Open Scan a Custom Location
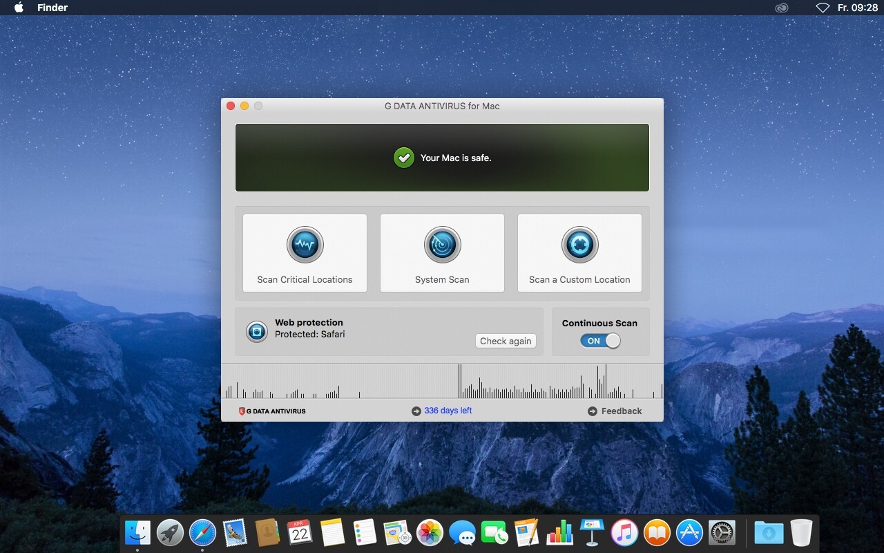Viewport: 884px width, 553px height. pyautogui.click(x=579, y=253)
